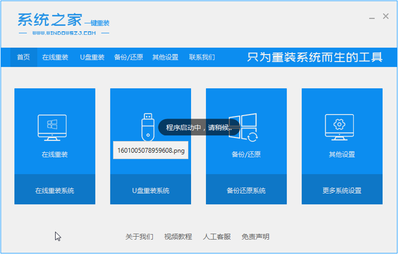Click the 在线重装 label in the first card
The height and width of the screenshot is (254, 398).
pos(55,154)
